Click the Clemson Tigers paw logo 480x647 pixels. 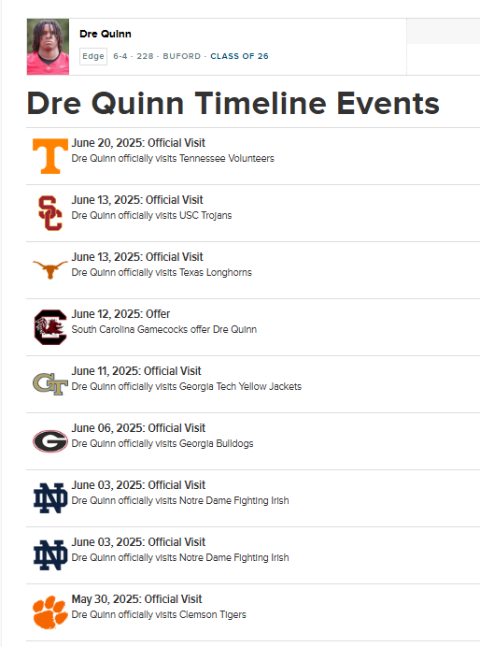(50, 612)
